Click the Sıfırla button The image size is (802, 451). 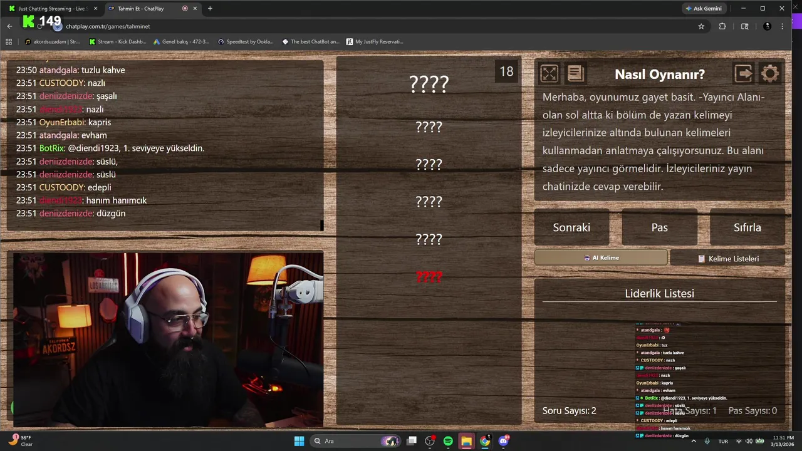747,227
